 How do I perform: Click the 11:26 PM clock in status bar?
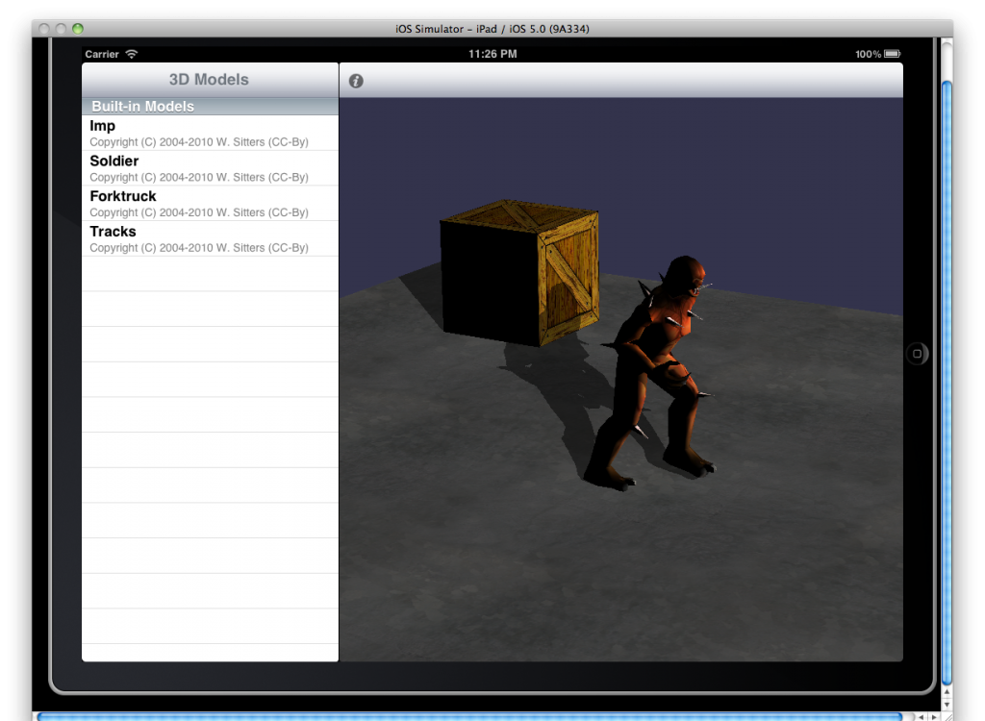coord(492,54)
